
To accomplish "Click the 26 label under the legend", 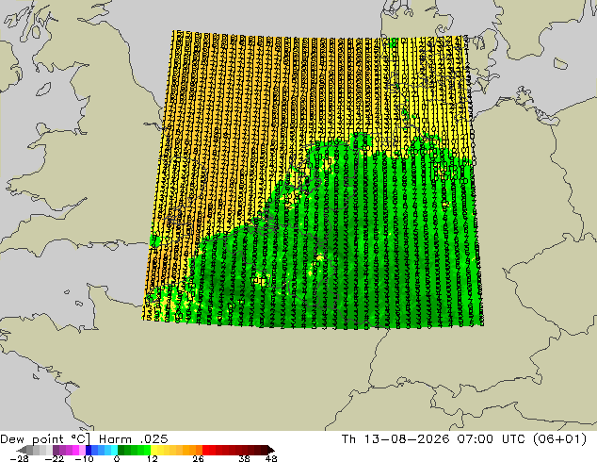I will click(198, 458).
